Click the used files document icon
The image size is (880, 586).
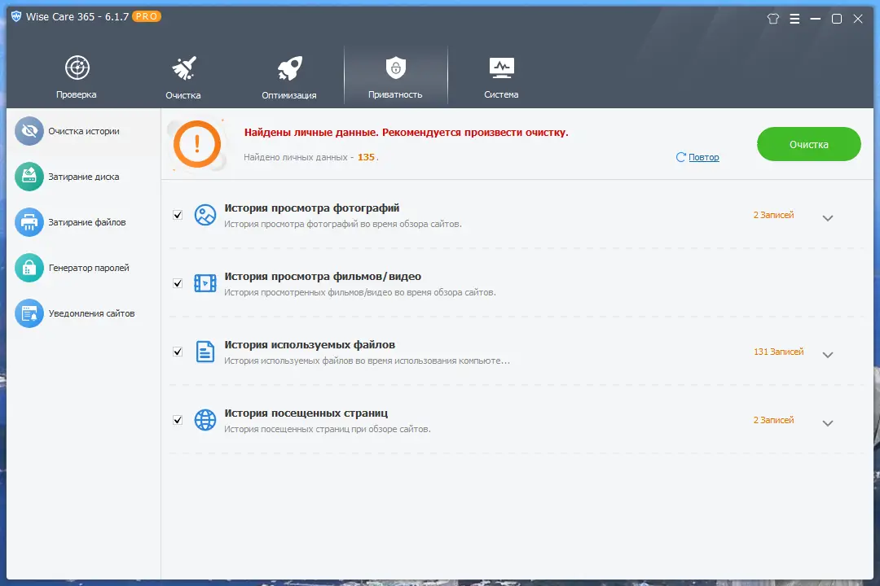coord(205,352)
